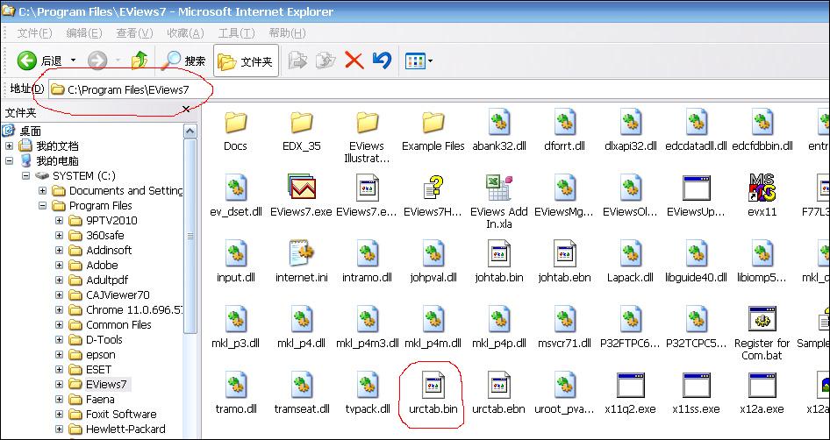This screenshot has width=830, height=440.
Task: Click the folder tree vertical scrollbar thumb
Action: pyautogui.click(x=190, y=236)
